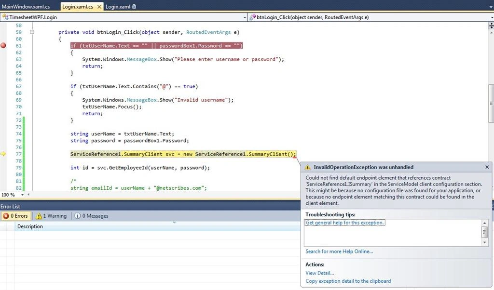Open the View Detail... link
Screen dimensions: 494x290
click(320, 273)
